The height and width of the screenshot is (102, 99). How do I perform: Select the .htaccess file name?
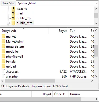pyautogui.click(x=12, y=72)
